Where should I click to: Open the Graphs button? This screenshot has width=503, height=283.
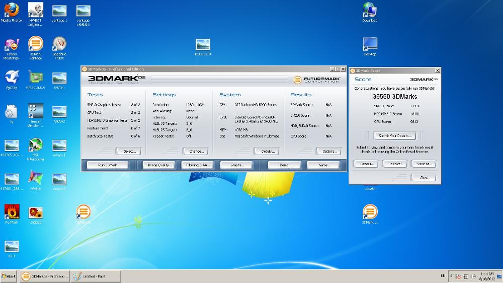(x=236, y=165)
